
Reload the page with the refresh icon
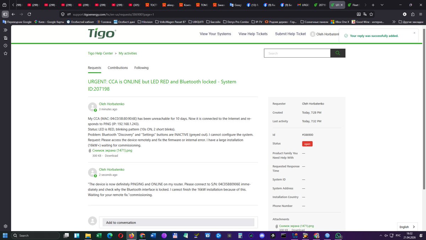click(29, 15)
